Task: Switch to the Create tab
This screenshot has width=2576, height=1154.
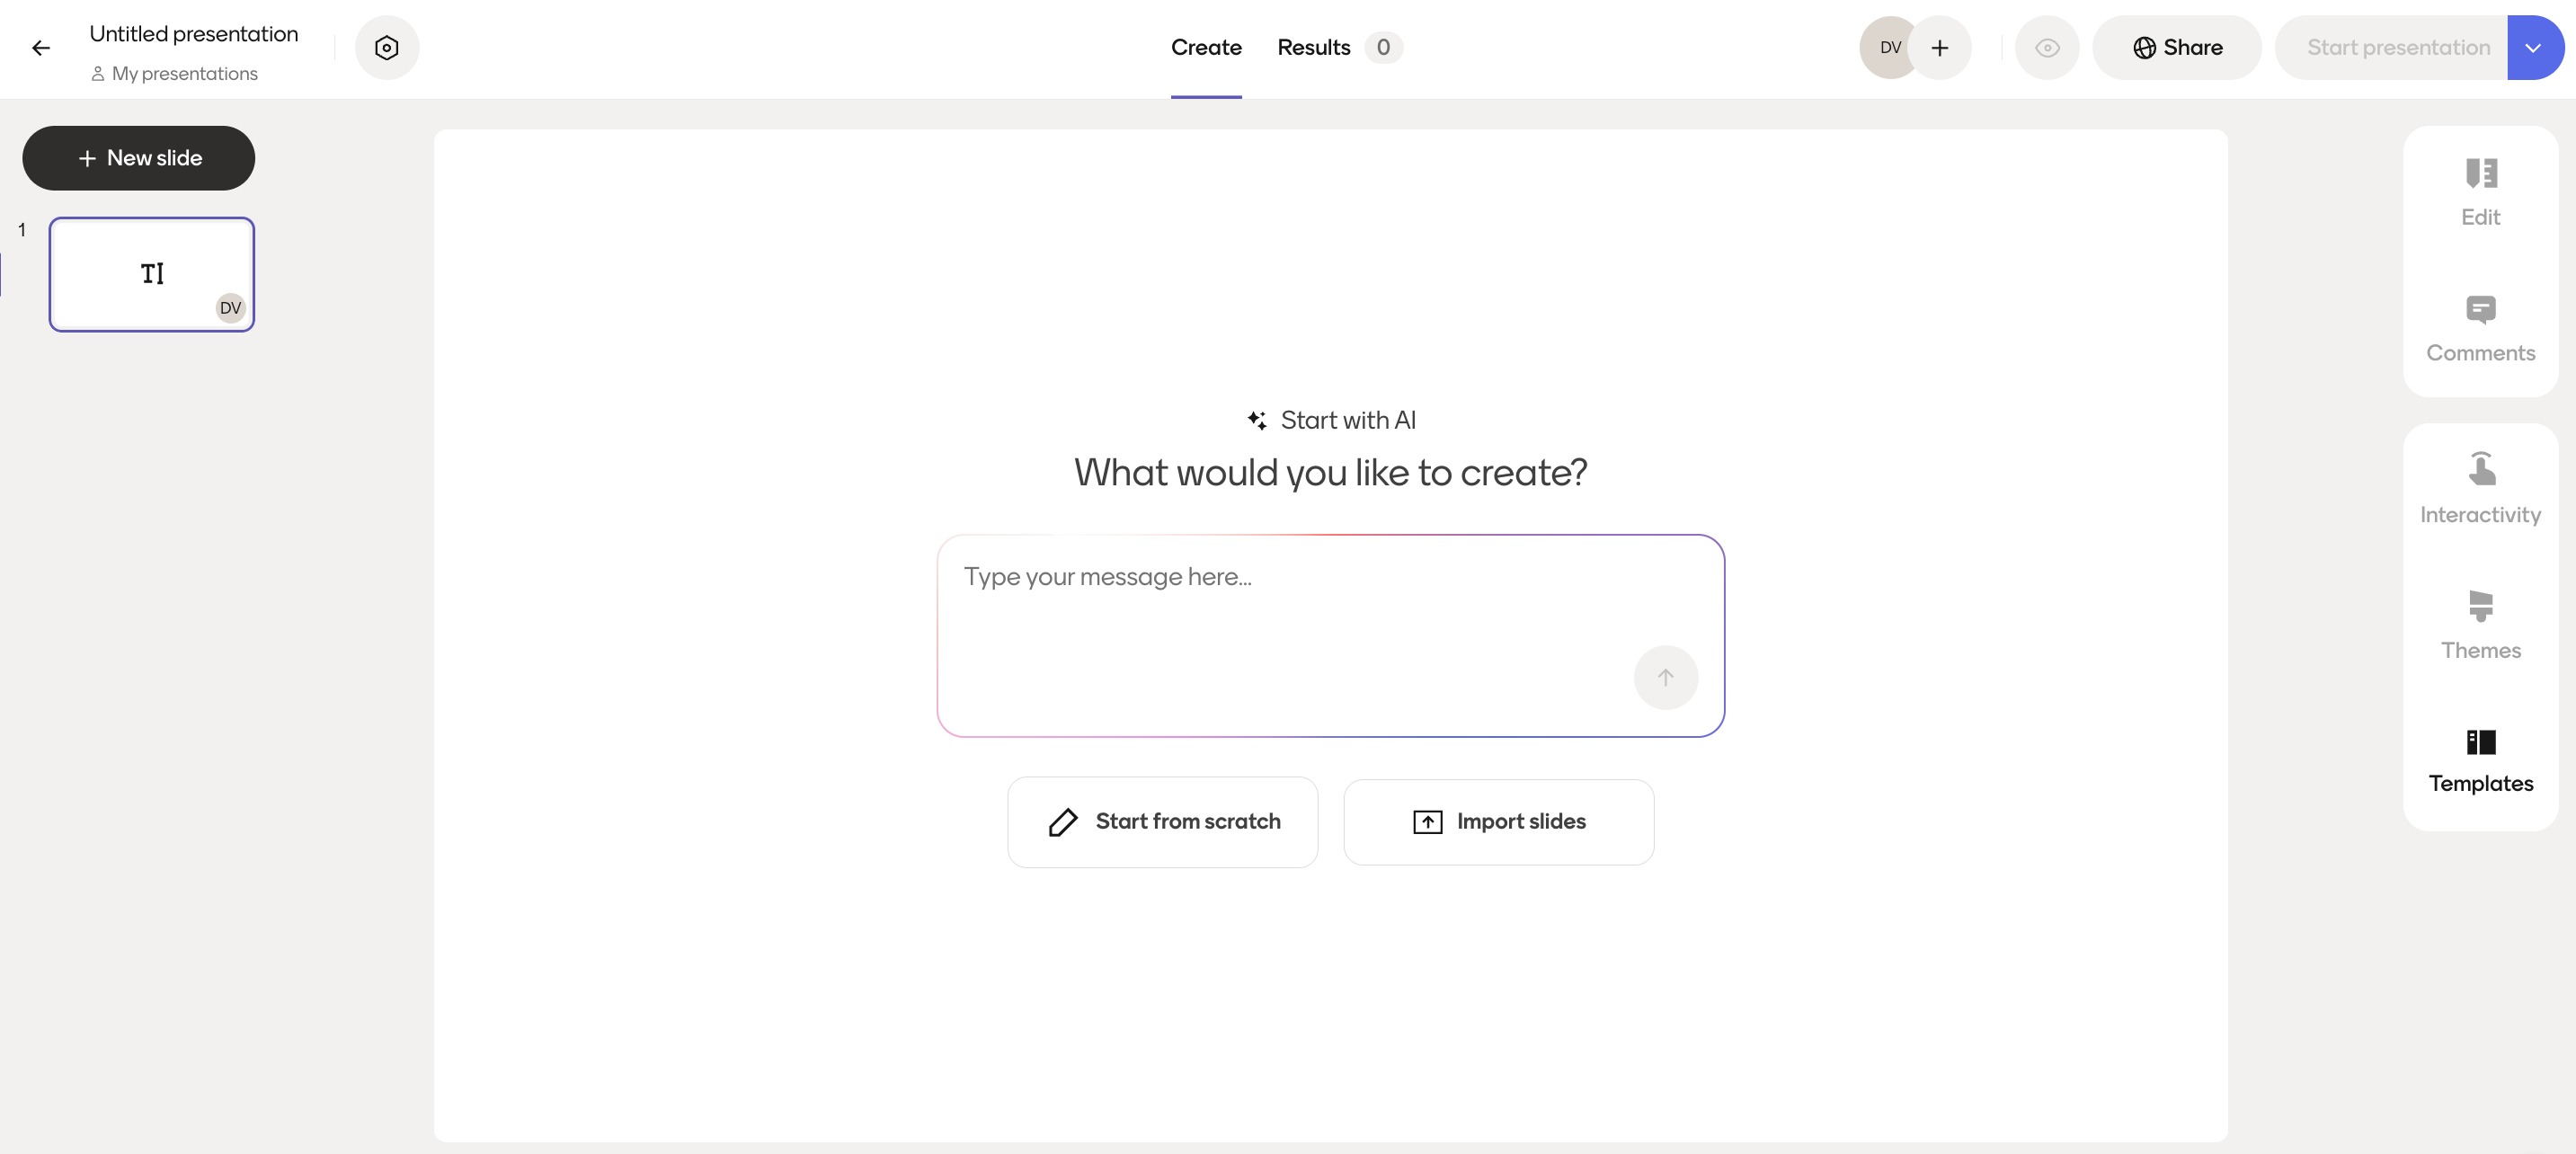Action: (1206, 48)
